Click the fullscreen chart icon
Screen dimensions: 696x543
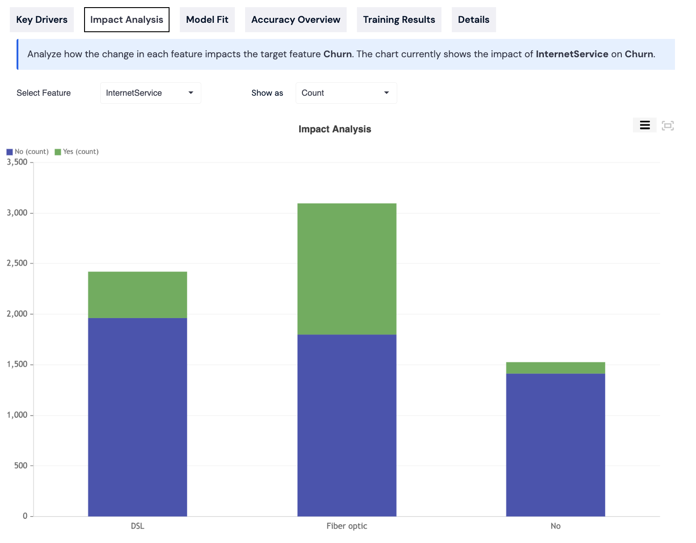(667, 126)
